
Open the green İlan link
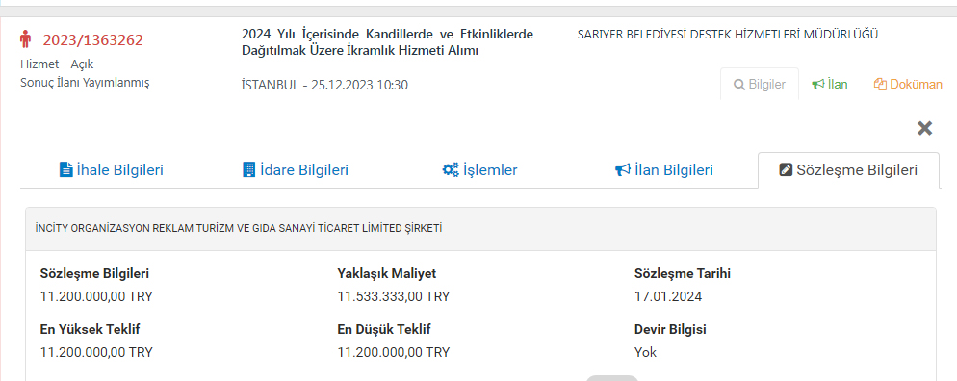(830, 85)
